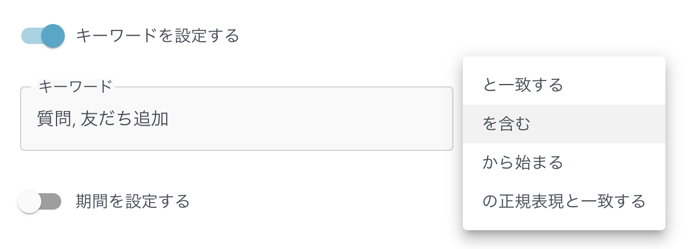Click the gray track of the period toggle

pos(53,201)
